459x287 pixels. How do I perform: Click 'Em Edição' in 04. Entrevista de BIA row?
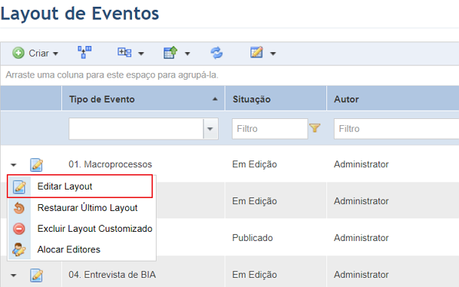tap(254, 275)
